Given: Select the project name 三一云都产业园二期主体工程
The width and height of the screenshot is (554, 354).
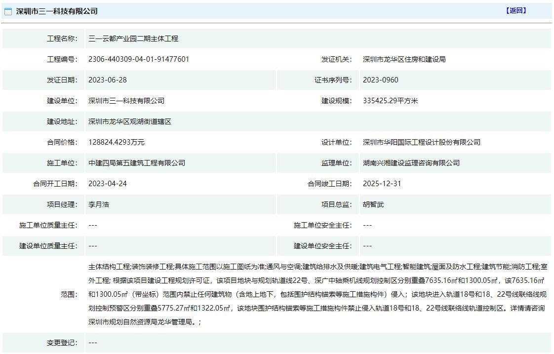Looking at the screenshot, I should (x=133, y=39).
